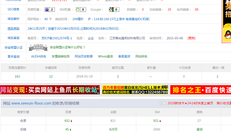This screenshot has width=231, height=132.
Task: Open the 域名年龄 link
Action: [x=14, y=28]
